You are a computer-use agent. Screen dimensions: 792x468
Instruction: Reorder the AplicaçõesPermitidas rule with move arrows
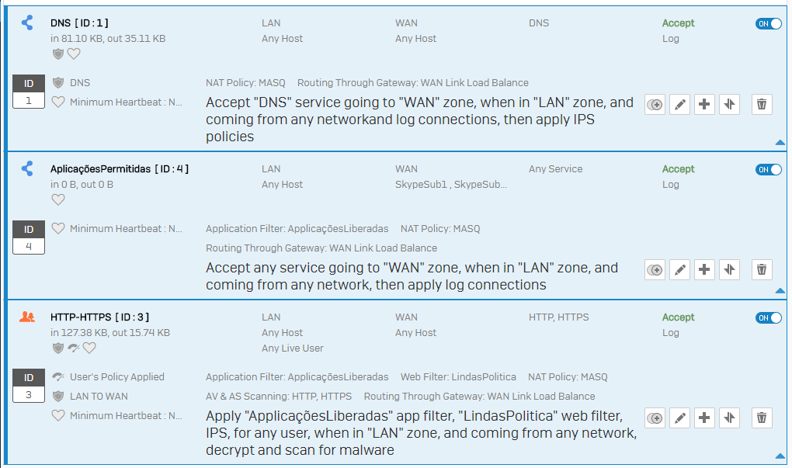[729, 269]
